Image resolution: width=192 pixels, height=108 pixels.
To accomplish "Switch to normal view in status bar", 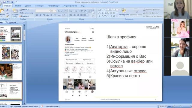I will coord(160,106).
